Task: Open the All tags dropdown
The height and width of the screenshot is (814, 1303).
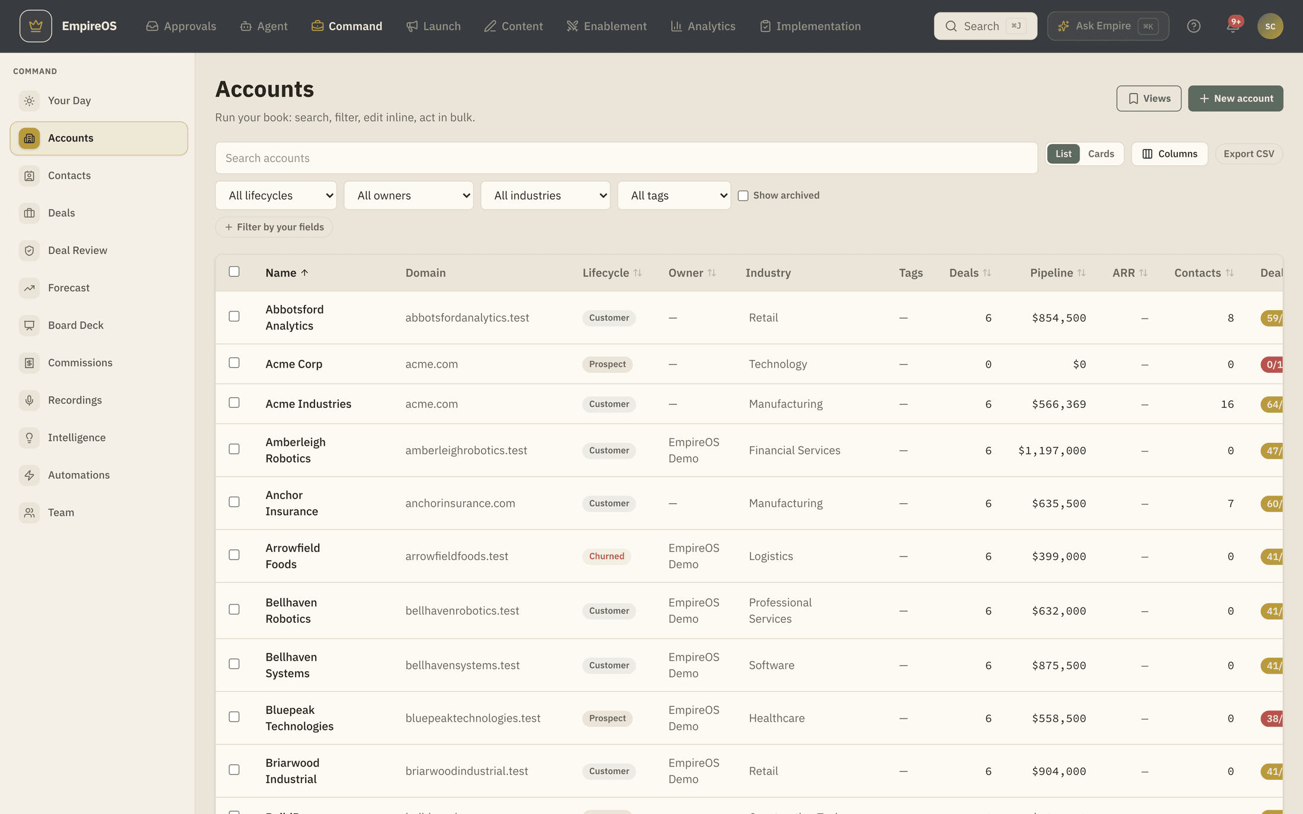Action: coord(674,195)
